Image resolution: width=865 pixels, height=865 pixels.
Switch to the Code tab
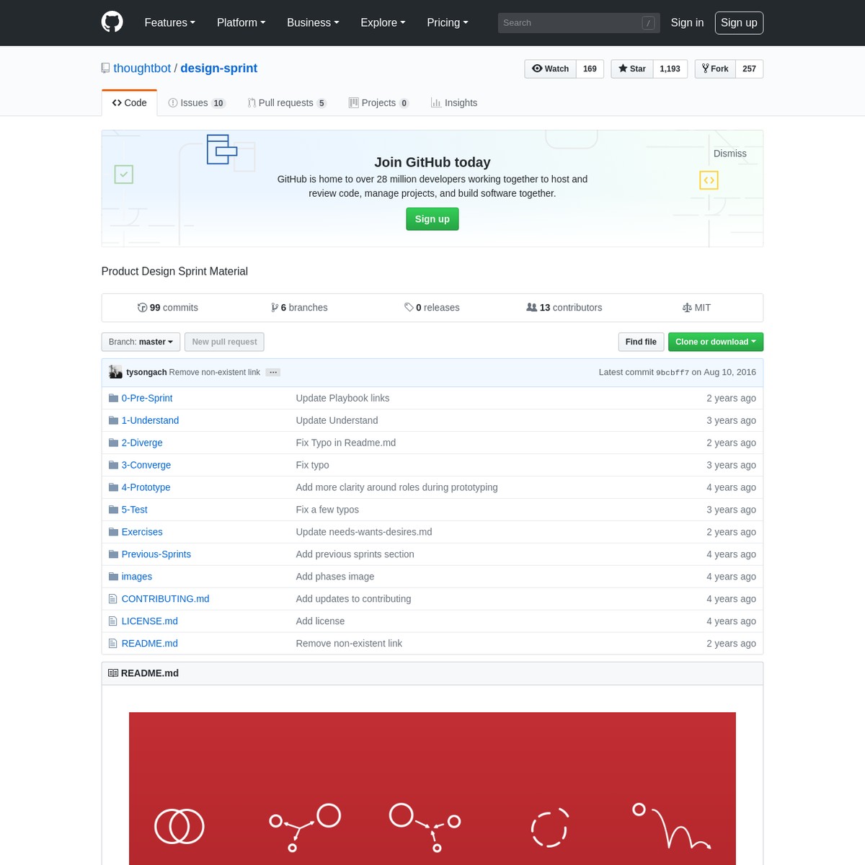130,103
